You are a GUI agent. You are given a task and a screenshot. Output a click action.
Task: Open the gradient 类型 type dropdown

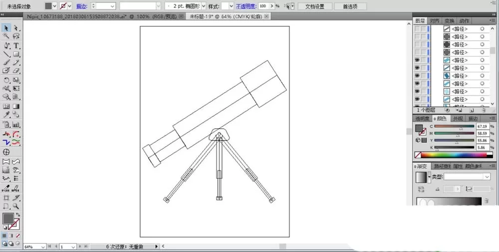coord(487,177)
